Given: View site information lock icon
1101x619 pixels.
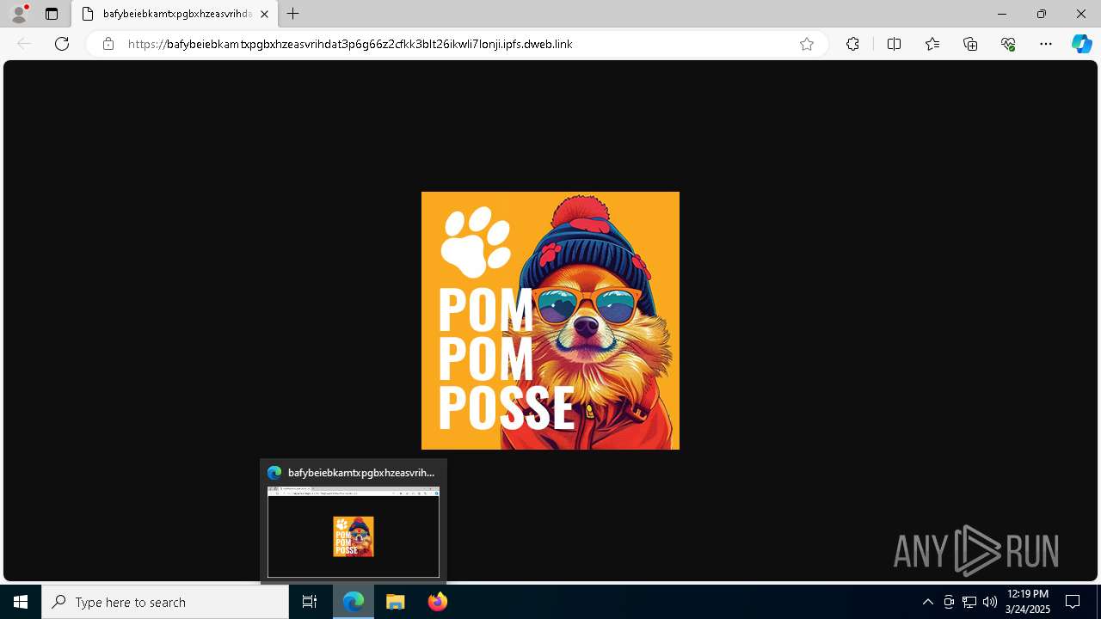Looking at the screenshot, I should [x=108, y=44].
